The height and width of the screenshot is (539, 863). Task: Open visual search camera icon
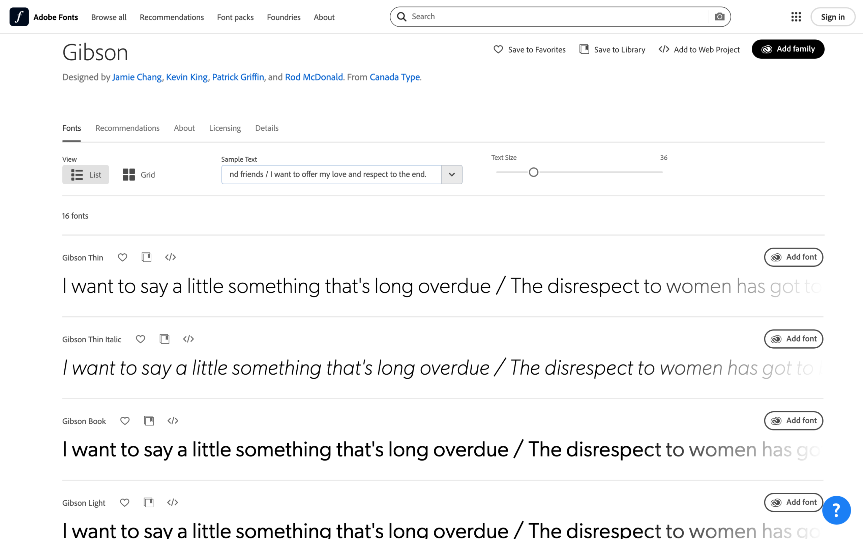(719, 17)
